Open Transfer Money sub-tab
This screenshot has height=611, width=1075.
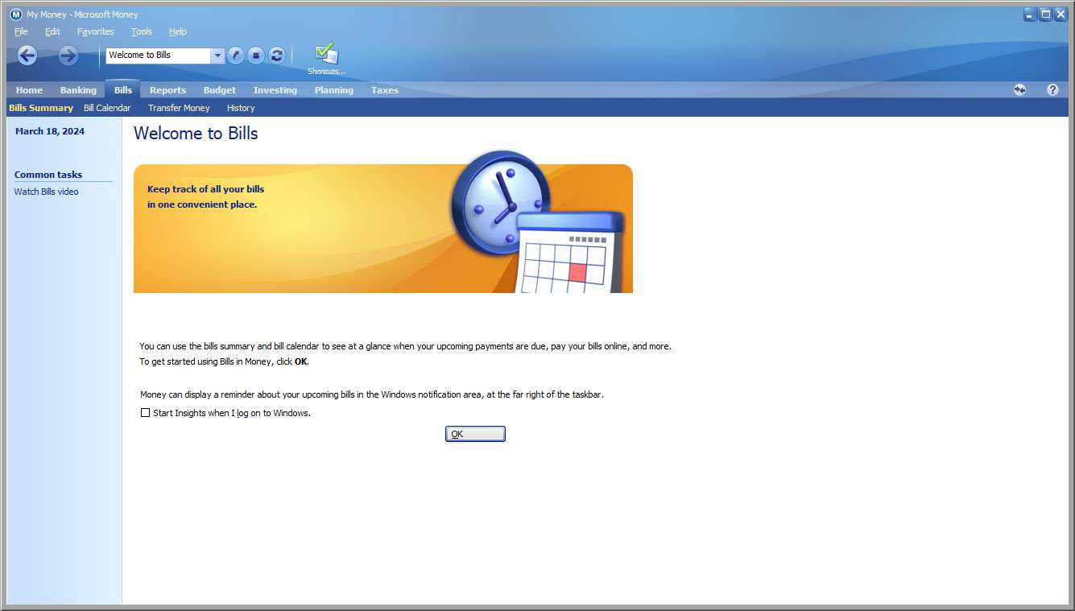[x=179, y=108]
